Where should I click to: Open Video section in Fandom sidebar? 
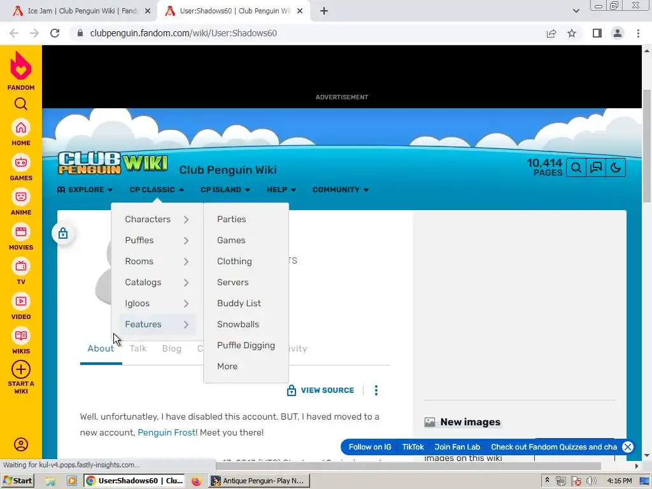21,306
